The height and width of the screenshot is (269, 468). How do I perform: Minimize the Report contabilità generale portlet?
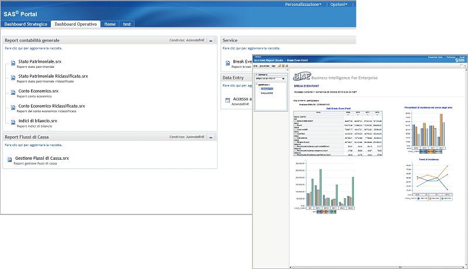coord(211,40)
